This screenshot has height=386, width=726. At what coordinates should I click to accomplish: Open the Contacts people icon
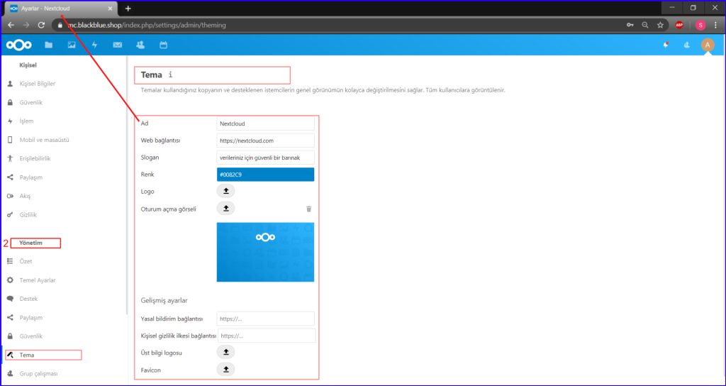click(140, 45)
